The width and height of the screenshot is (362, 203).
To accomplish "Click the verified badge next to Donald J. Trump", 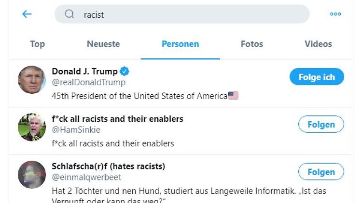I will coord(125,72).
